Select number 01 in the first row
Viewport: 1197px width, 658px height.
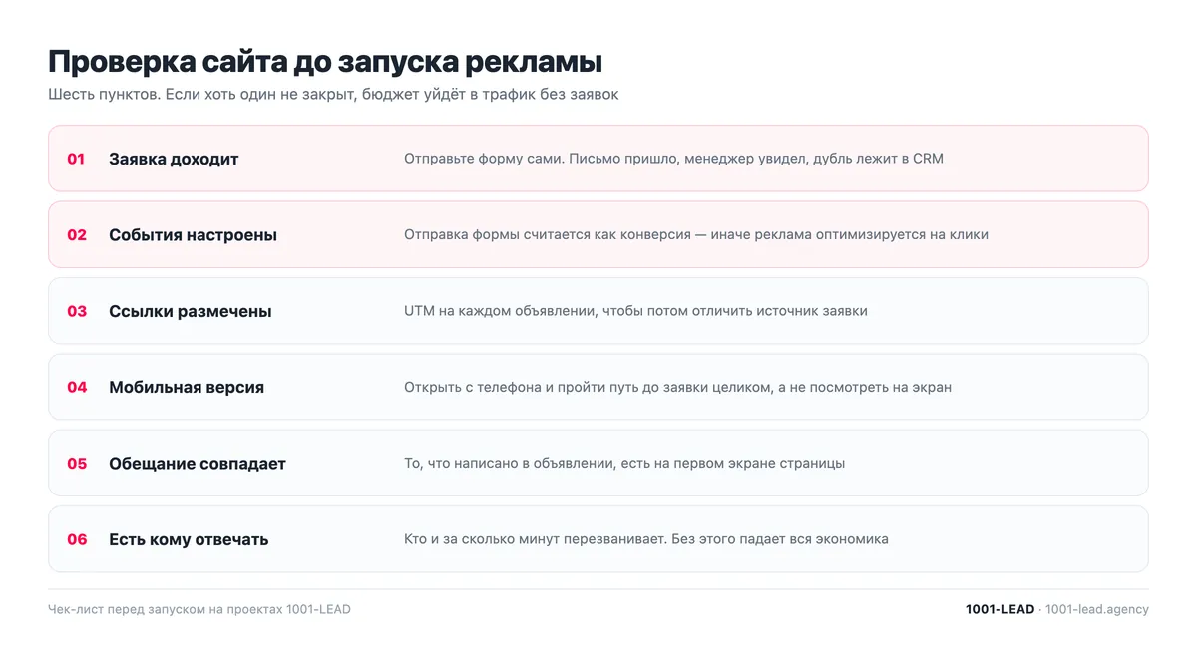(x=77, y=159)
